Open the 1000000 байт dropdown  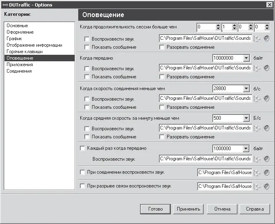pyautogui.click(x=246, y=149)
